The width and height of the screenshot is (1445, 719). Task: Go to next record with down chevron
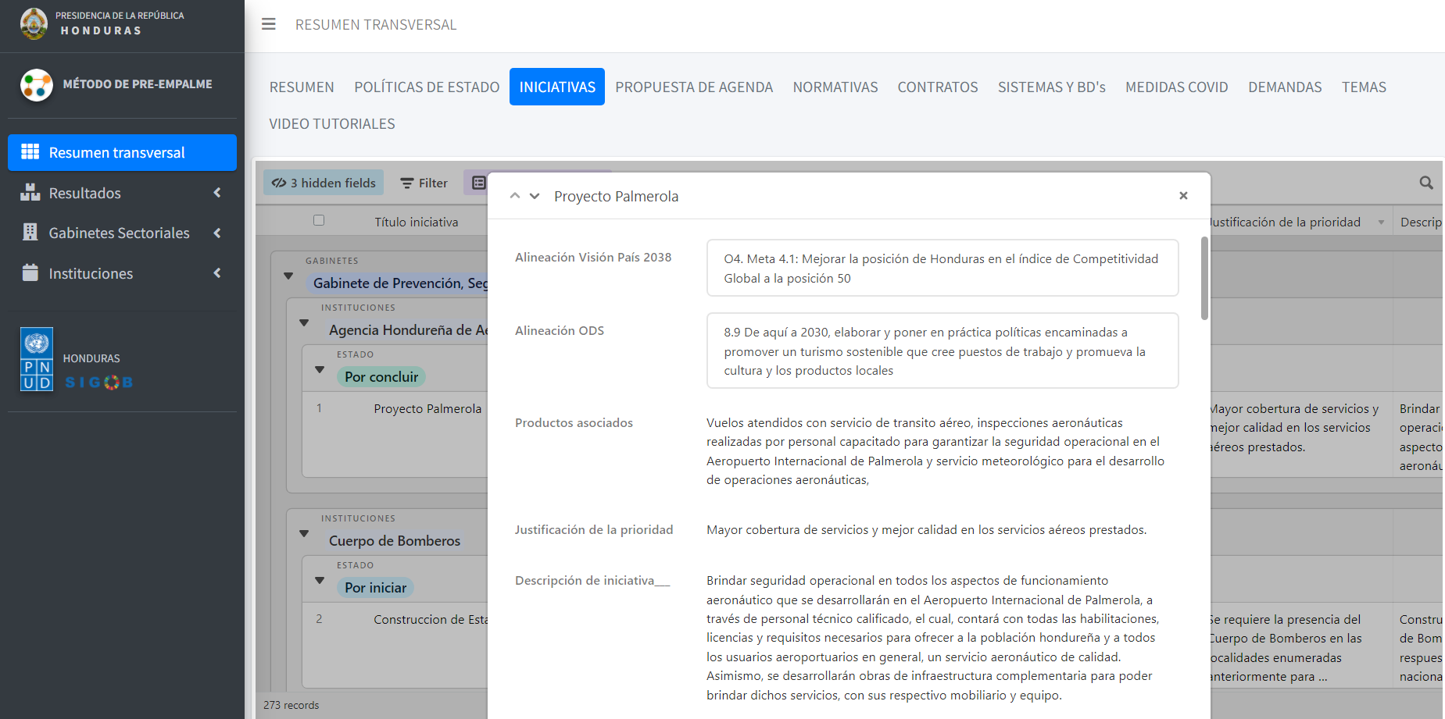click(535, 196)
